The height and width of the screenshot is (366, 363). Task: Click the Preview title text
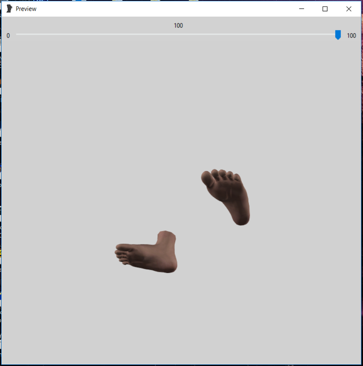tap(26, 9)
